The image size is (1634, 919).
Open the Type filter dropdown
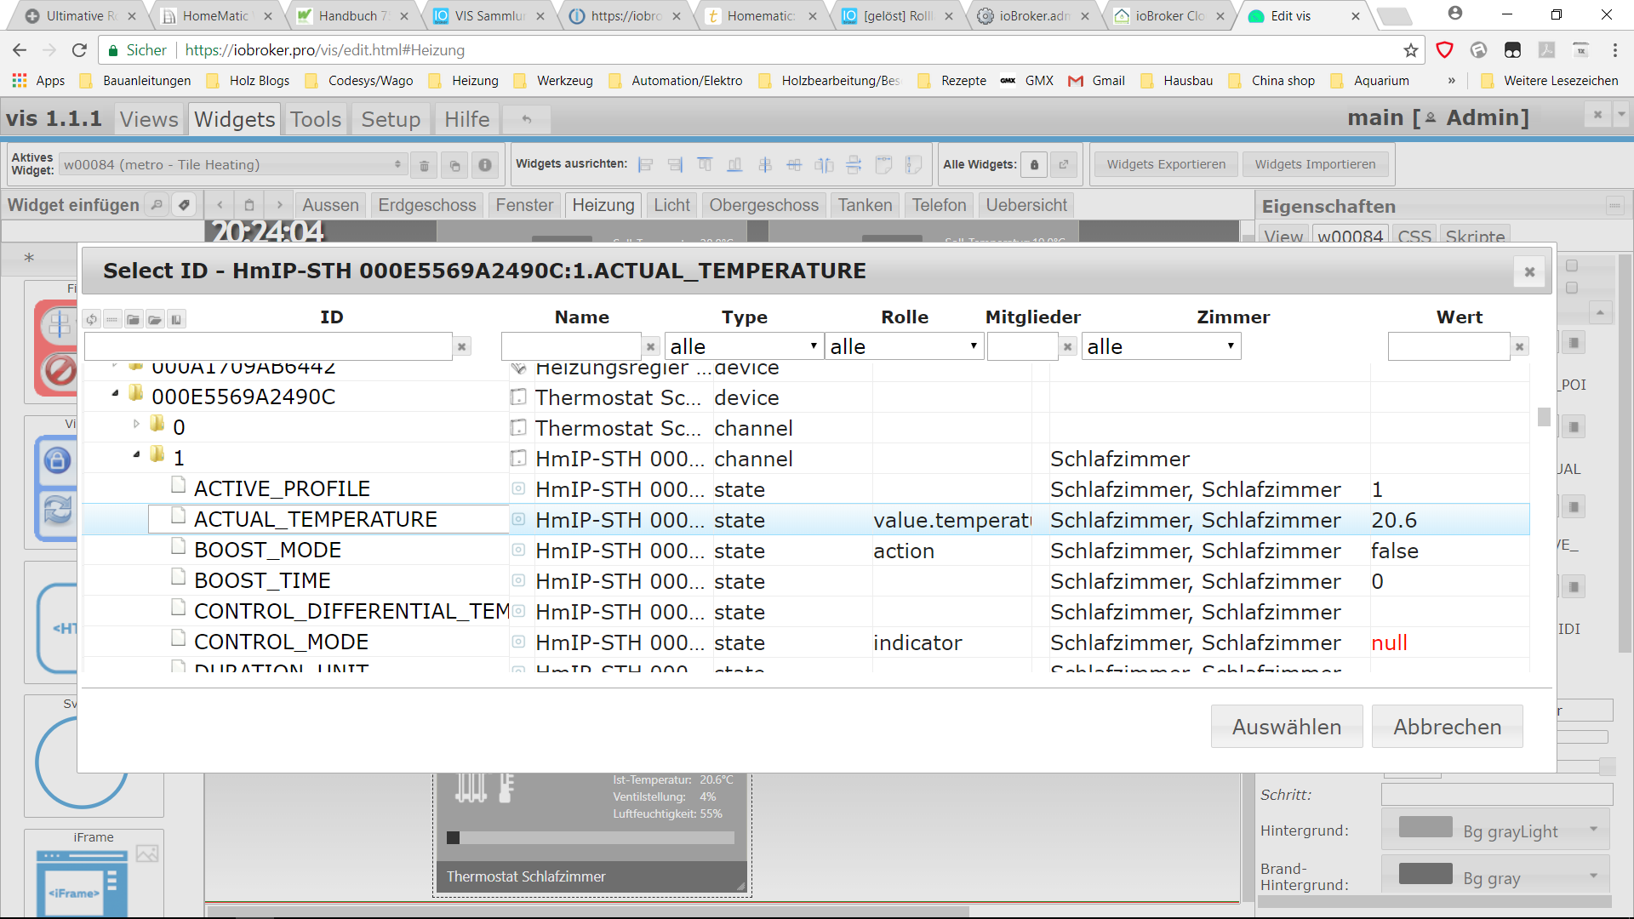(x=743, y=346)
